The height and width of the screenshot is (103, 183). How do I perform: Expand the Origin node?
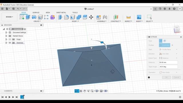tap(6, 39)
